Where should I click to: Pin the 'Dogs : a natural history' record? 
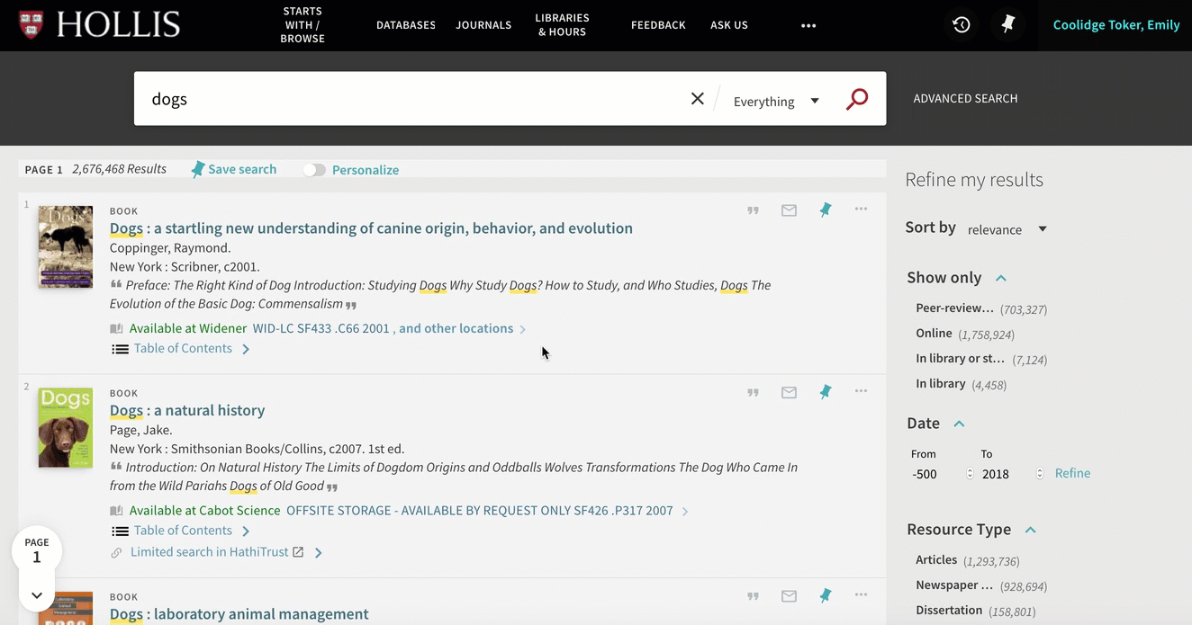[825, 392]
